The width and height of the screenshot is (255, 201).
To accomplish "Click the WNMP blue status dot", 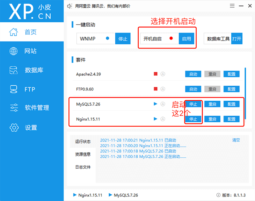I will pyautogui.click(x=107, y=38).
